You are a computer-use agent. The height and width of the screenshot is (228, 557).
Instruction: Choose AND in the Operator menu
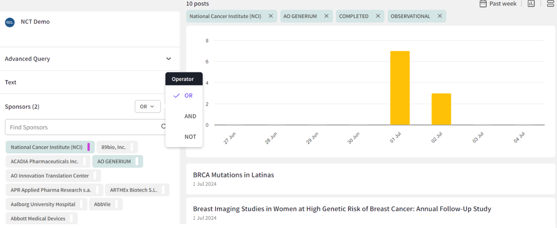point(190,116)
